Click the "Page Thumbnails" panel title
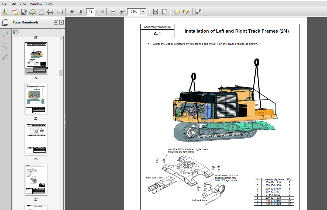The height and width of the screenshot is (210, 327). (x=26, y=22)
